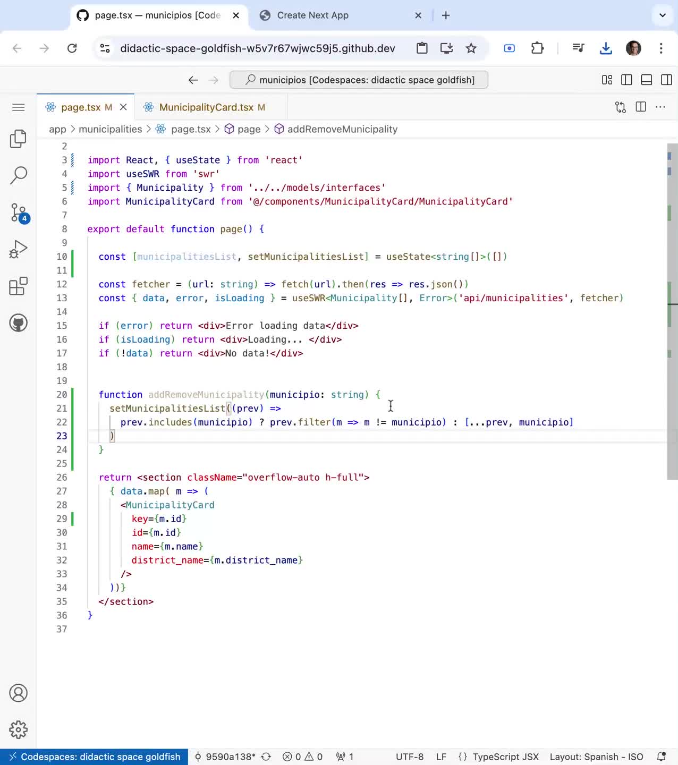The height and width of the screenshot is (765, 678).
Task: Open the browser tab search dropdown
Action: coord(662,15)
